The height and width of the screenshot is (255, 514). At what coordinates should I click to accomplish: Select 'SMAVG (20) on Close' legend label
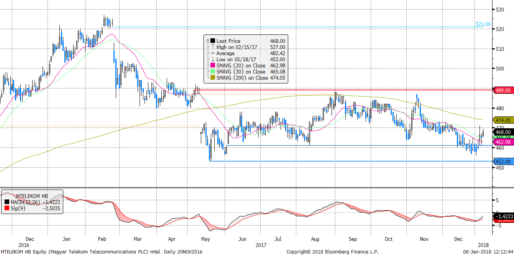click(241, 65)
